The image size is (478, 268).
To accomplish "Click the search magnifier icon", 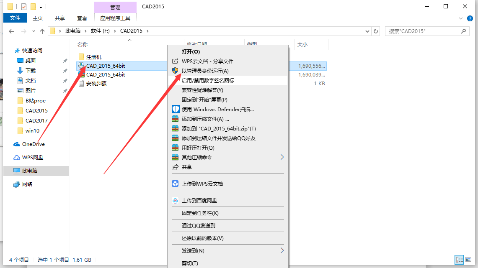I will [x=463, y=31].
